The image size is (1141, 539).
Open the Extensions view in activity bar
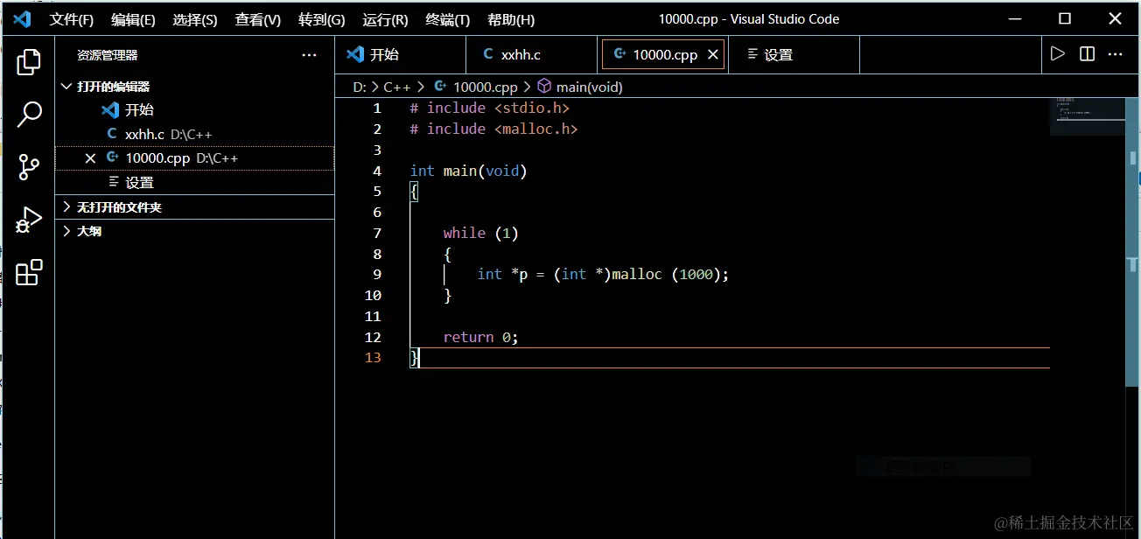click(29, 272)
